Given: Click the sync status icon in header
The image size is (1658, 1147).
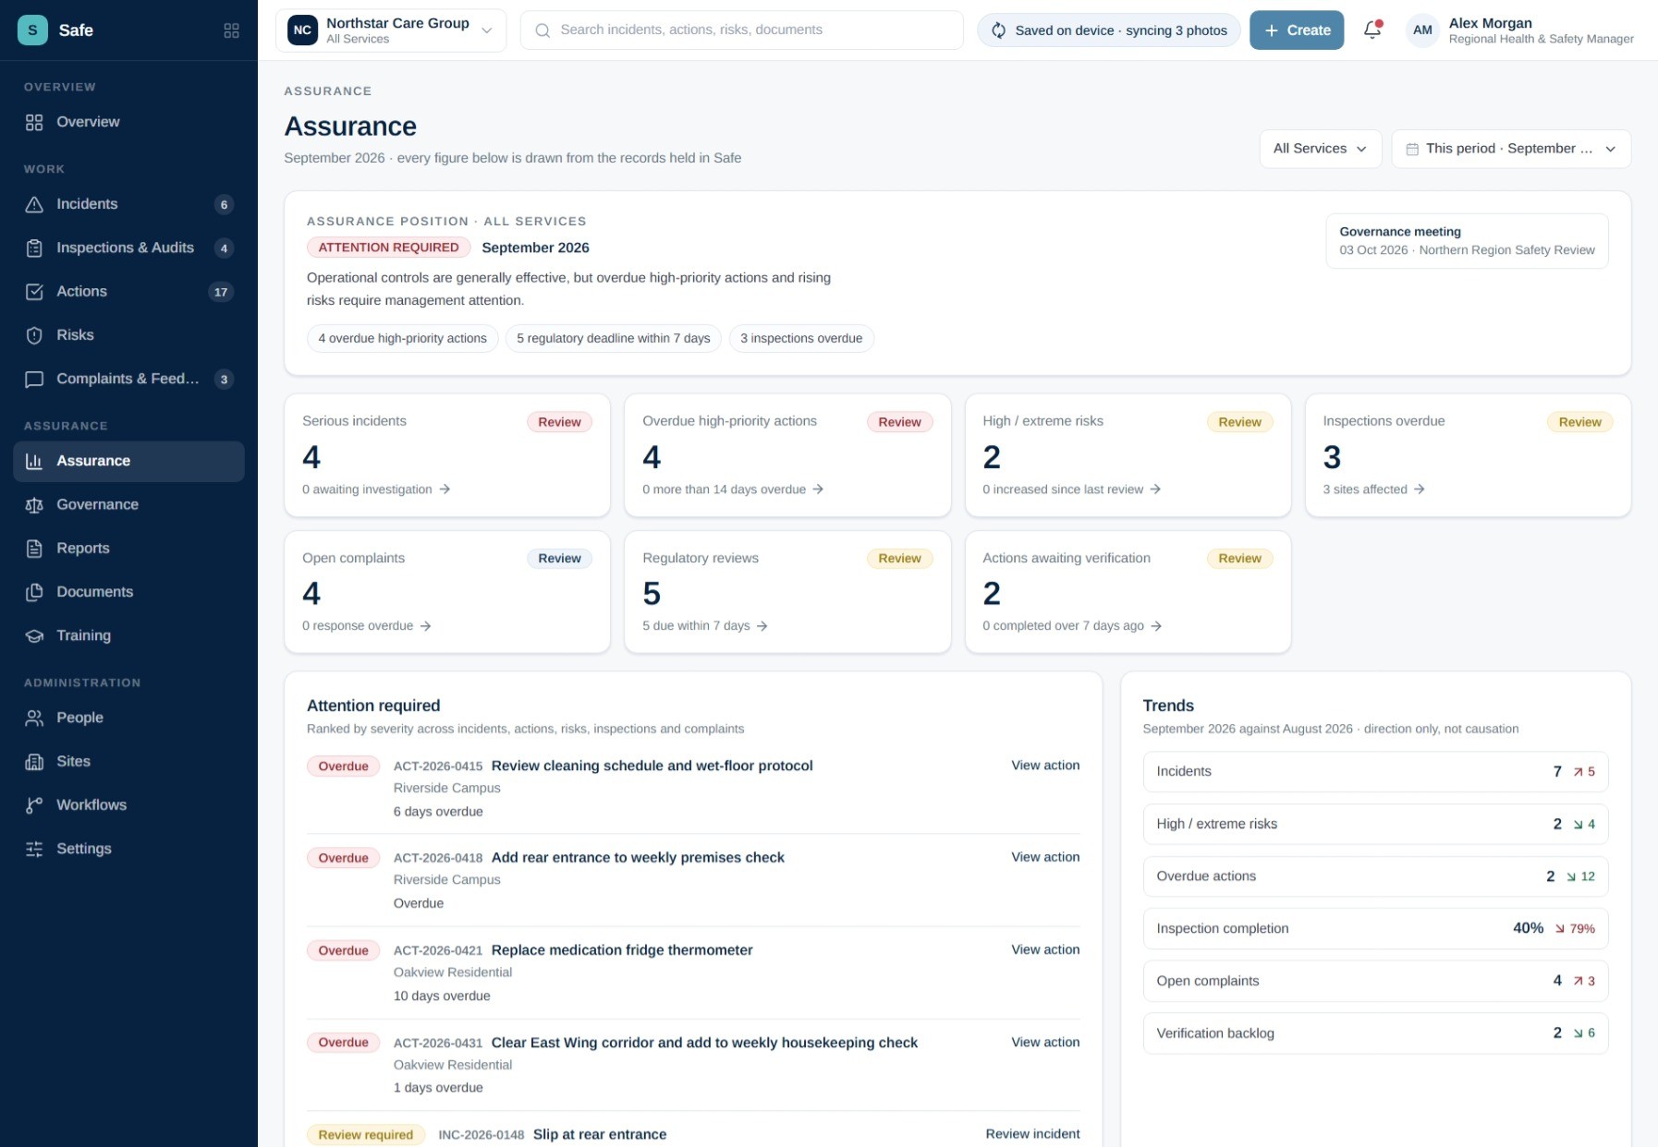Looking at the screenshot, I should tap(998, 30).
